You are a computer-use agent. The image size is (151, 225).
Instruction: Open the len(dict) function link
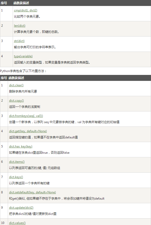pos(20,26)
